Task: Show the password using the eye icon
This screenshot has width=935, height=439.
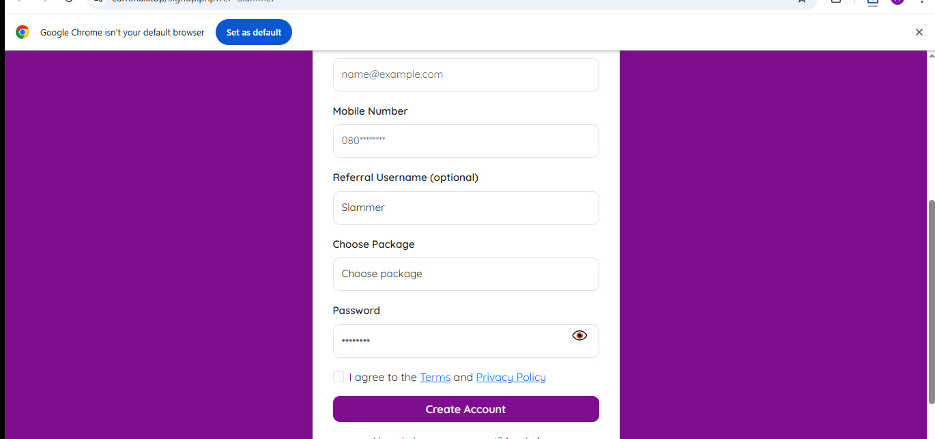Action: pyautogui.click(x=579, y=335)
